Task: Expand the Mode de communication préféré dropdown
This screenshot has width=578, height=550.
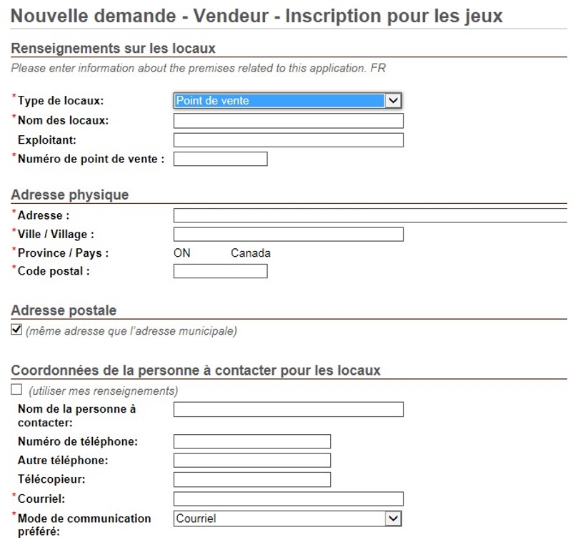Action: click(287, 519)
